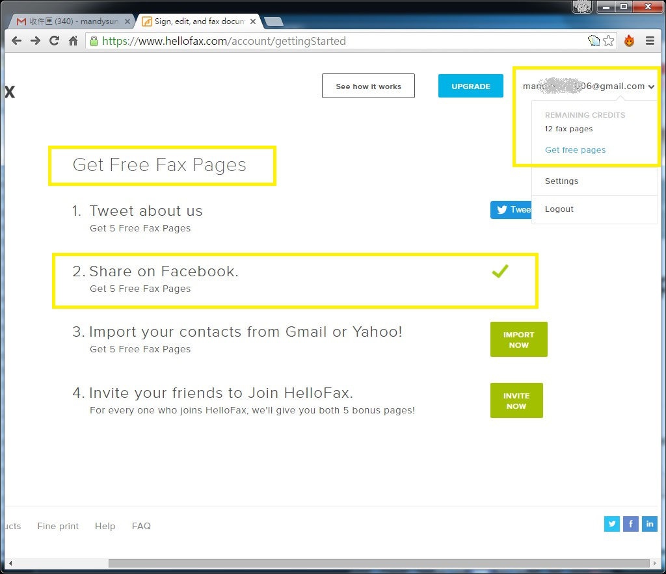Click the horizontal scrollbar thumb

(x=379, y=564)
